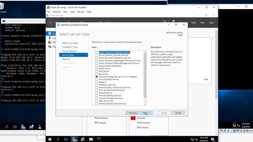Image resolution: width=253 pixels, height=142 pixels.
Task: Check Windows Deployment Services role
Action: pos(96,104)
